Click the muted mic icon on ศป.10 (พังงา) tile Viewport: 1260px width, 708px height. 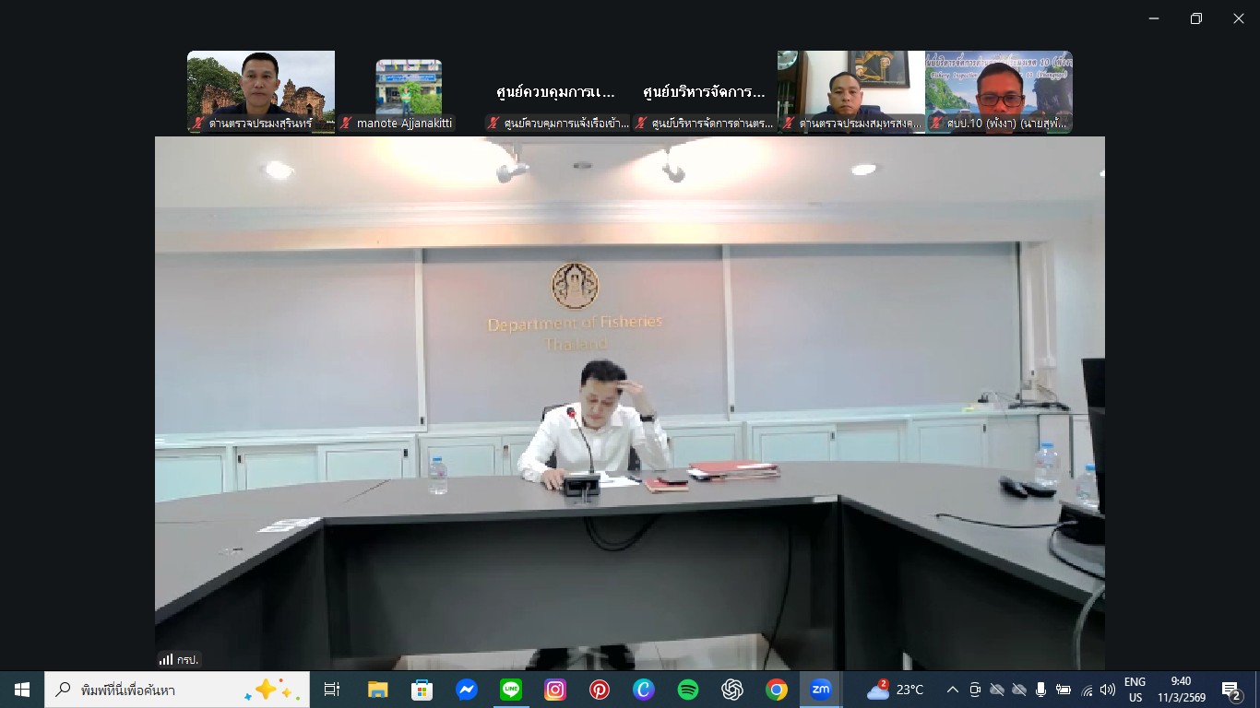click(x=935, y=122)
